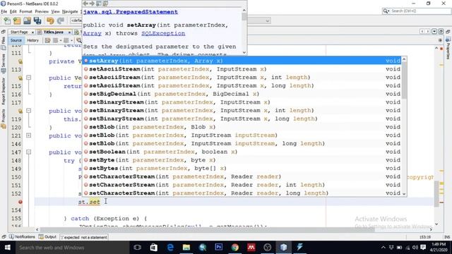
Task: Open the java.sql.PreparedStatement link
Action: coord(130,12)
